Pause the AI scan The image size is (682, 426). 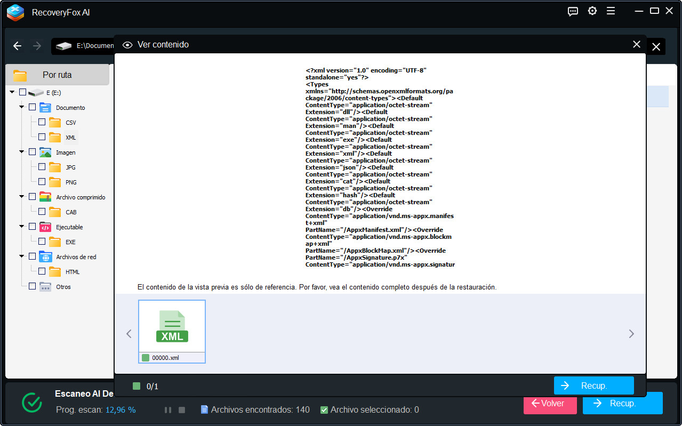167,409
